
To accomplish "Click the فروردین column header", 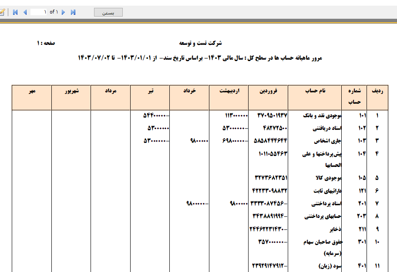I will [x=268, y=98].
